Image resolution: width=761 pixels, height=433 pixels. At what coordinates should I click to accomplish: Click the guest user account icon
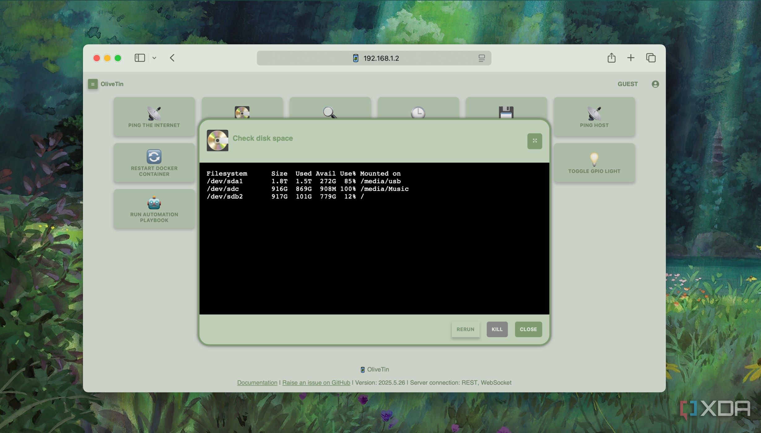coord(655,84)
